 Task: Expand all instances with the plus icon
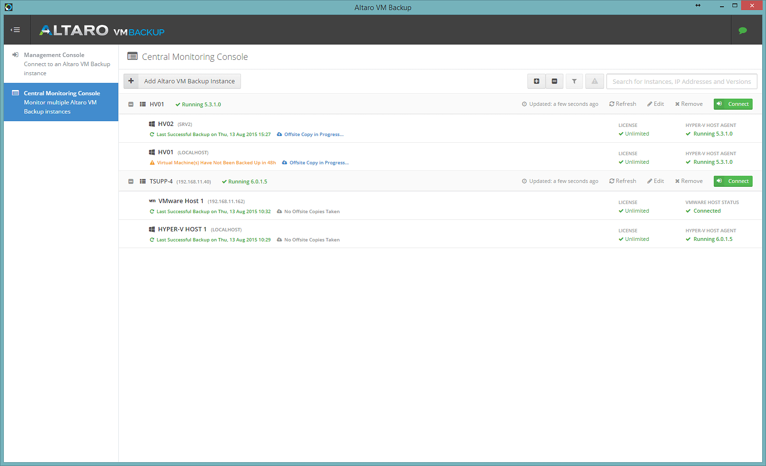click(x=537, y=81)
